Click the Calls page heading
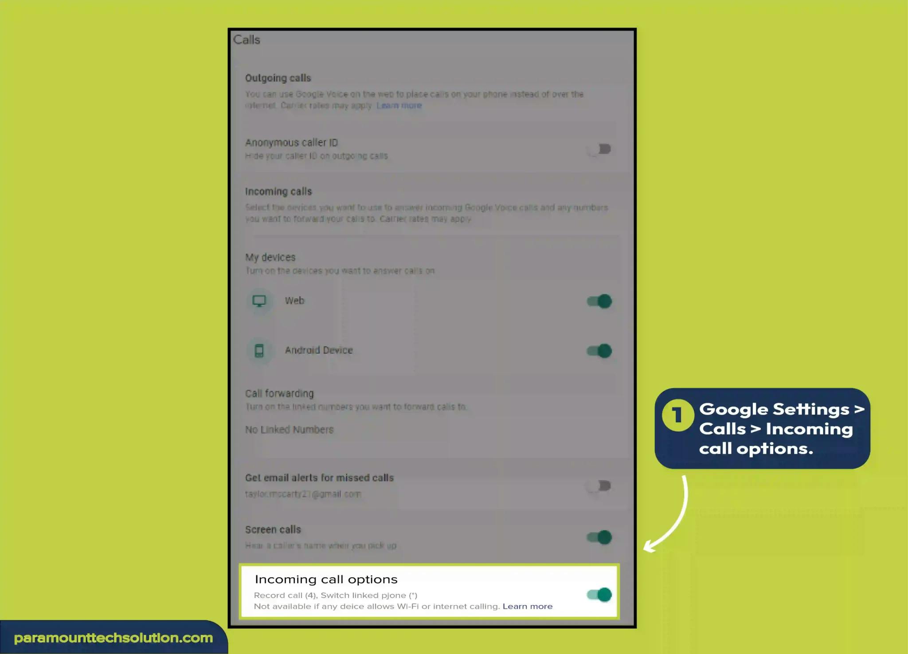 [247, 40]
